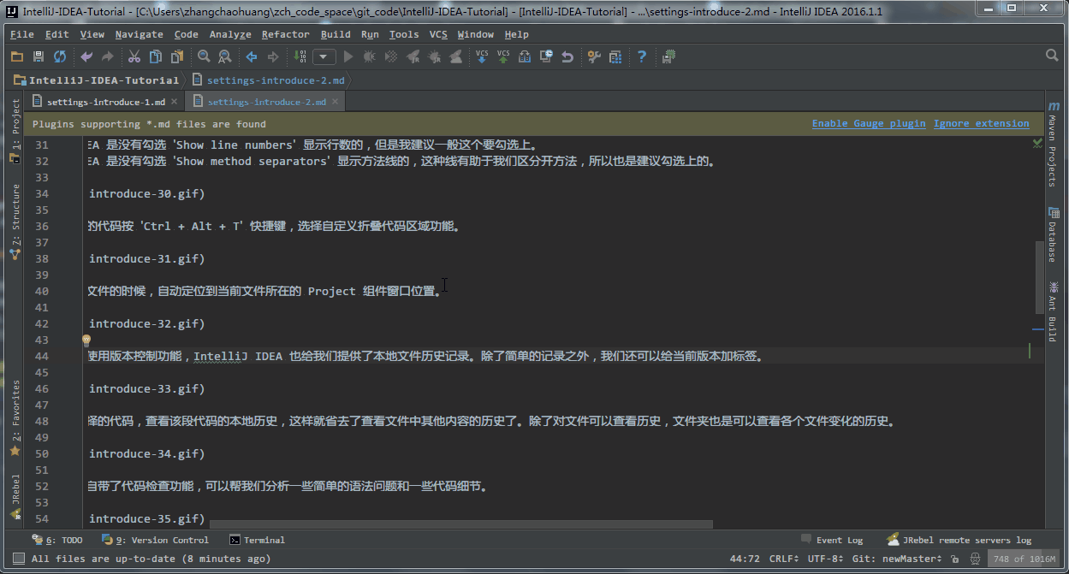Click the Enable Gauge plugin link

click(x=868, y=123)
